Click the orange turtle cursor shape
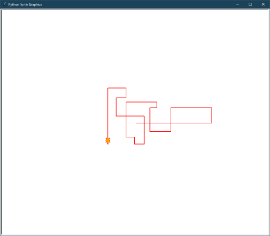 pos(108,141)
